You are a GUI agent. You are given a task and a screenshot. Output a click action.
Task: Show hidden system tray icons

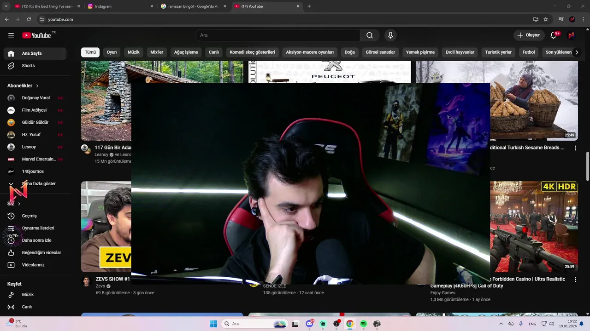[x=501, y=324]
